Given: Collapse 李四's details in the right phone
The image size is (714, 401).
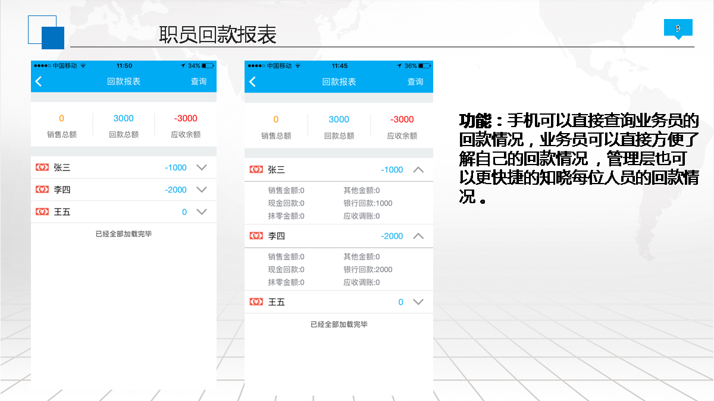Looking at the screenshot, I should tap(418, 236).
